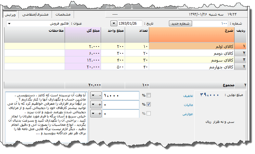255x154 pixels.
Task: Select the کالای دوم row description cell
Action: [192, 53]
